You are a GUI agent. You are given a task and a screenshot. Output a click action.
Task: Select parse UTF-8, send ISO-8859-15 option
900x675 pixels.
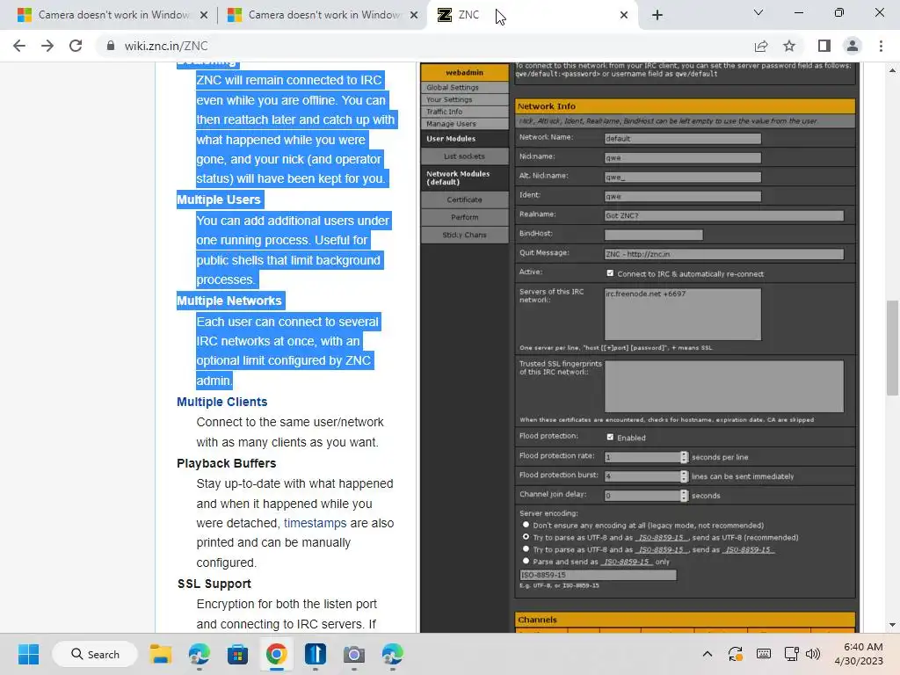[526, 548]
